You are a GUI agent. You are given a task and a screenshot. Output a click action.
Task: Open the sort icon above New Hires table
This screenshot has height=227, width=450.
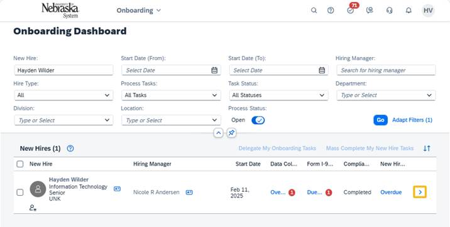427,148
